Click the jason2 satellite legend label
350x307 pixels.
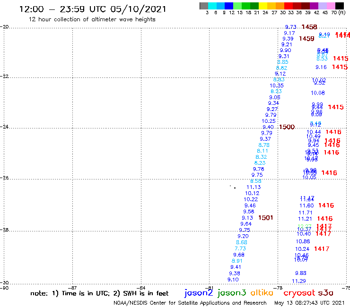199,293
